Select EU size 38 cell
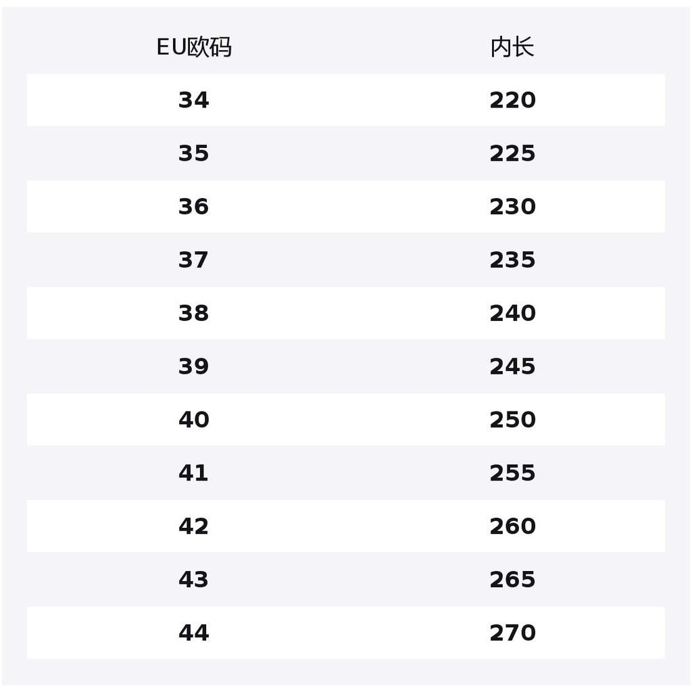Viewport: 692px width, 692px height. click(x=194, y=314)
